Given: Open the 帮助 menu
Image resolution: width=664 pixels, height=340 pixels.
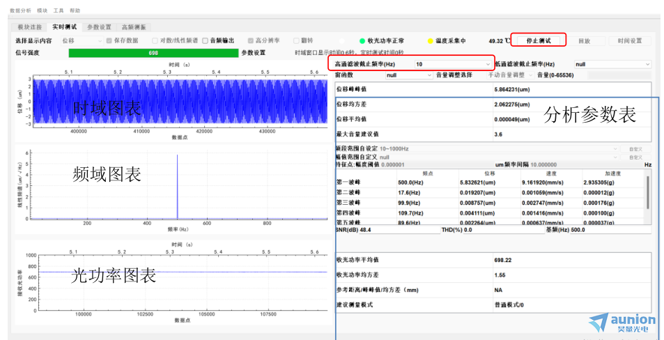Looking at the screenshot, I should pos(75,10).
